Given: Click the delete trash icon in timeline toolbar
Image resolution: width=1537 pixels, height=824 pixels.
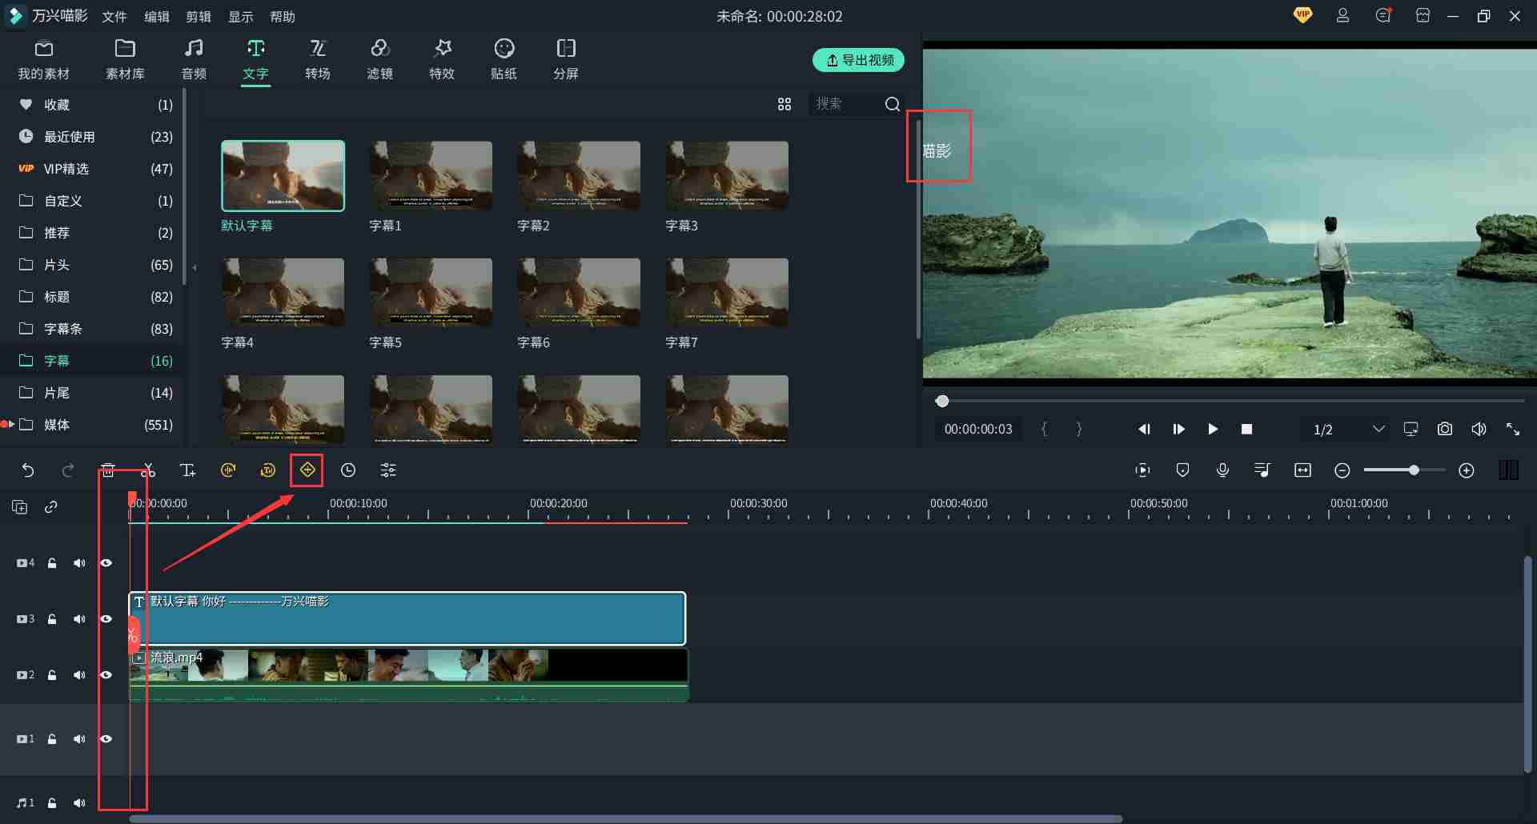Looking at the screenshot, I should click(x=108, y=470).
